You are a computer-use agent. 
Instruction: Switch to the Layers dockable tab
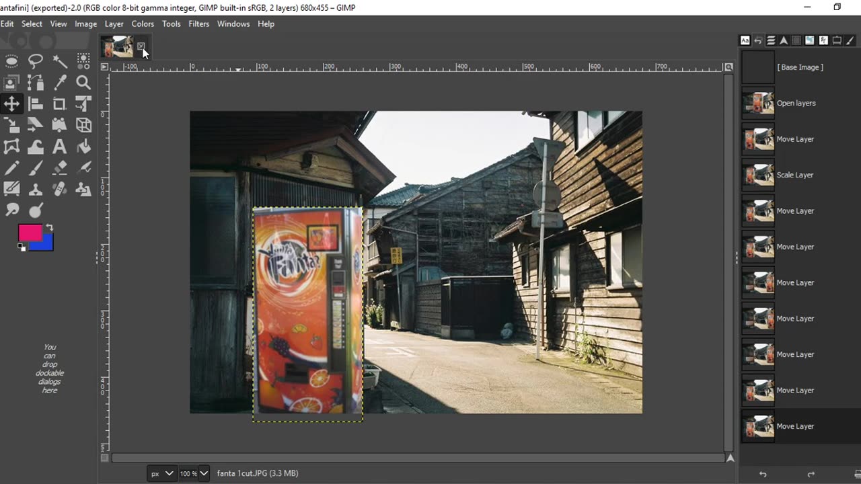click(x=771, y=40)
